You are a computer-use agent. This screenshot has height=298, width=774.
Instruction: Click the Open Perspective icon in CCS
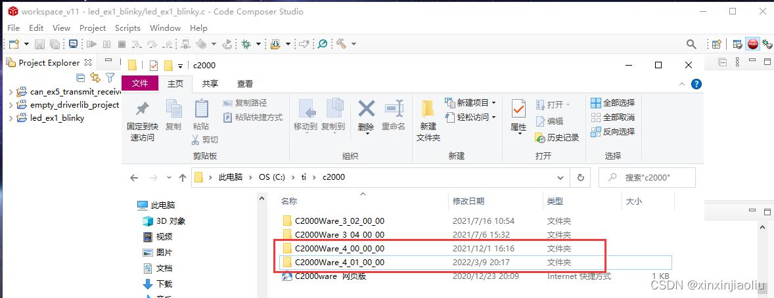pos(717,44)
